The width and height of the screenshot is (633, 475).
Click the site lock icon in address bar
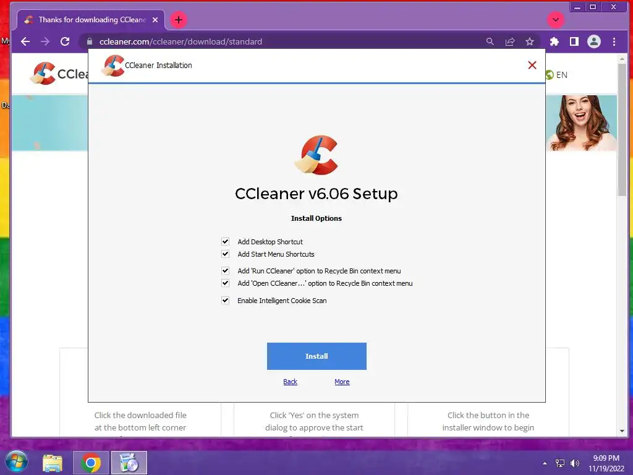[90, 41]
